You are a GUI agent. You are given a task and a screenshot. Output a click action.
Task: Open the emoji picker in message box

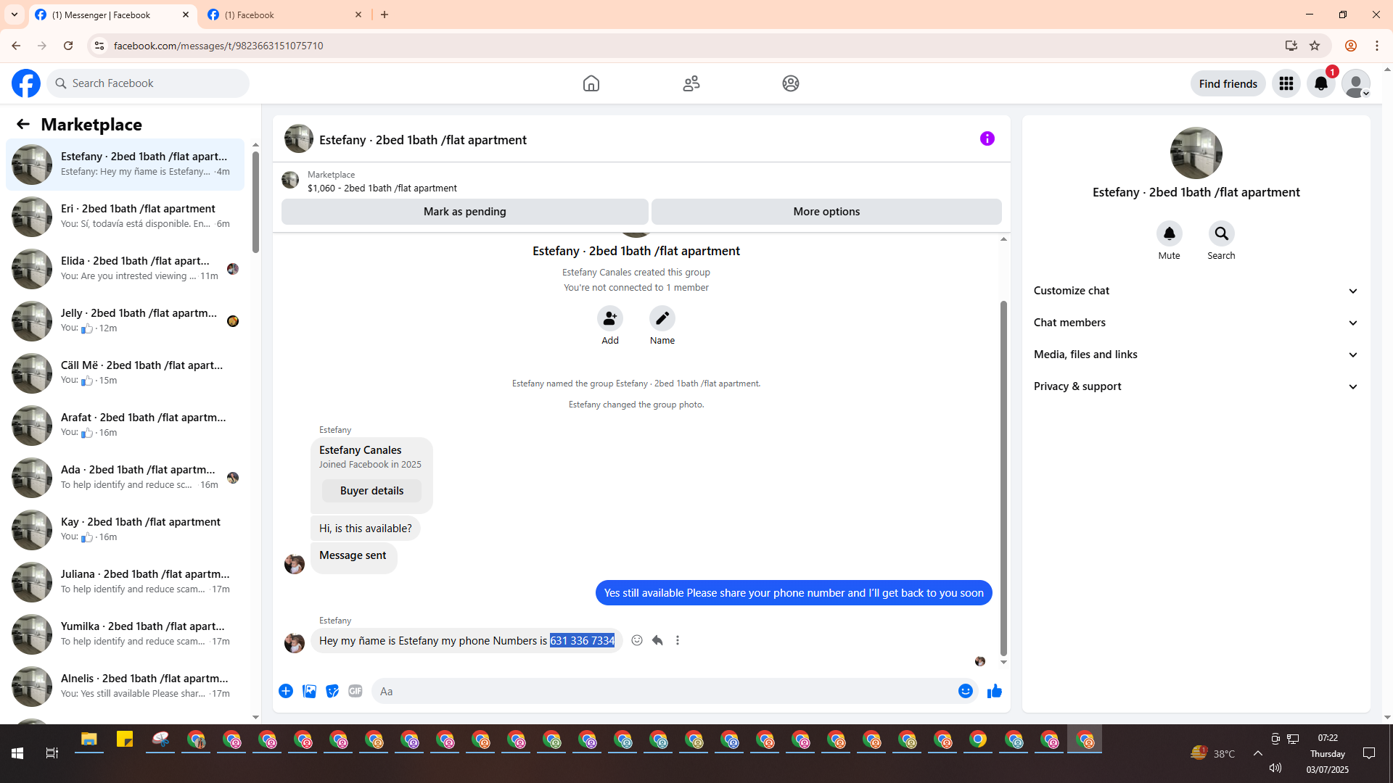click(x=965, y=691)
